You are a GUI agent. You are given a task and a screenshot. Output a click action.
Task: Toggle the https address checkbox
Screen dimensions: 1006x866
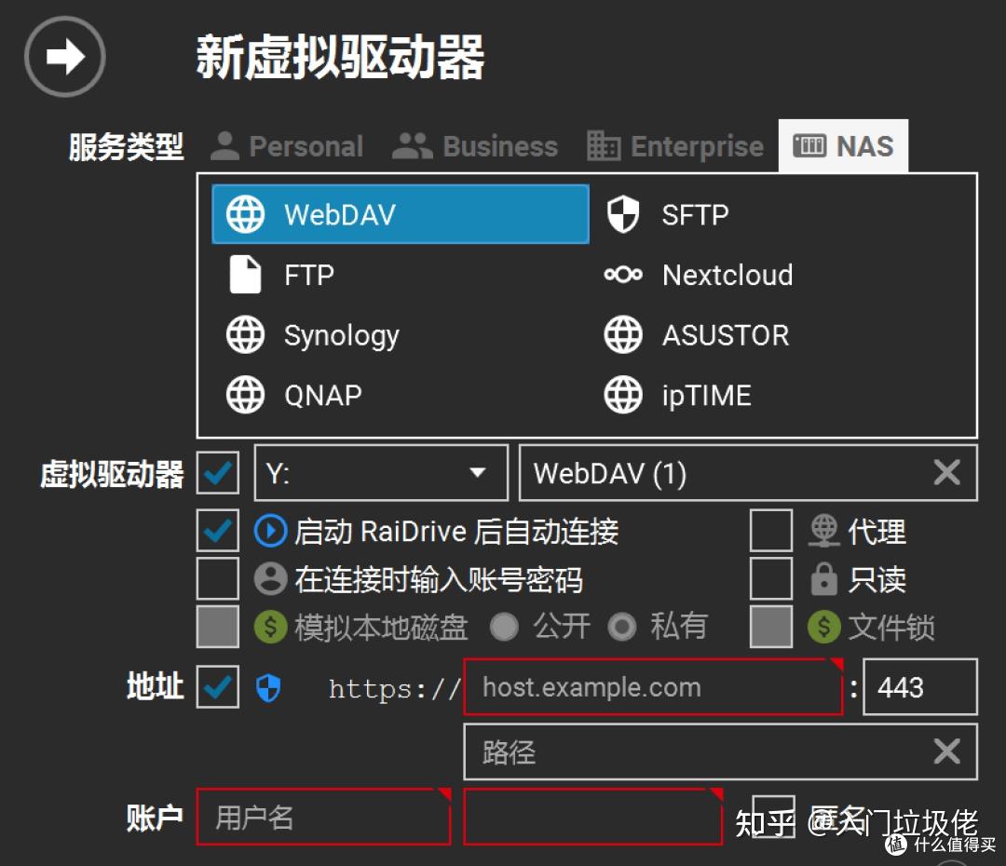point(218,686)
